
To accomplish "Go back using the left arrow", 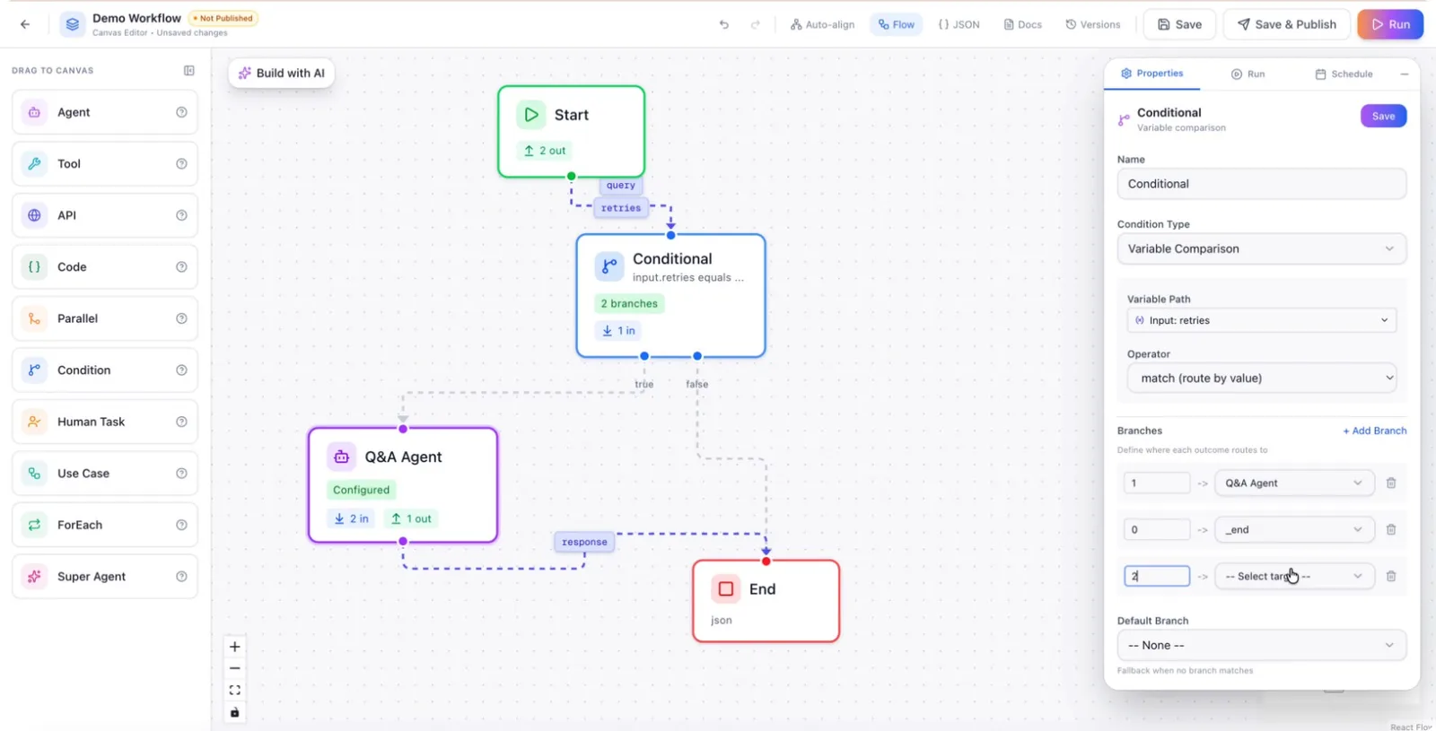I will coord(25,24).
